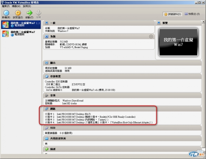Click Adapter 4 Host-Only Ethernet Adapter entry
206x159 pixels.
pos(99,123)
